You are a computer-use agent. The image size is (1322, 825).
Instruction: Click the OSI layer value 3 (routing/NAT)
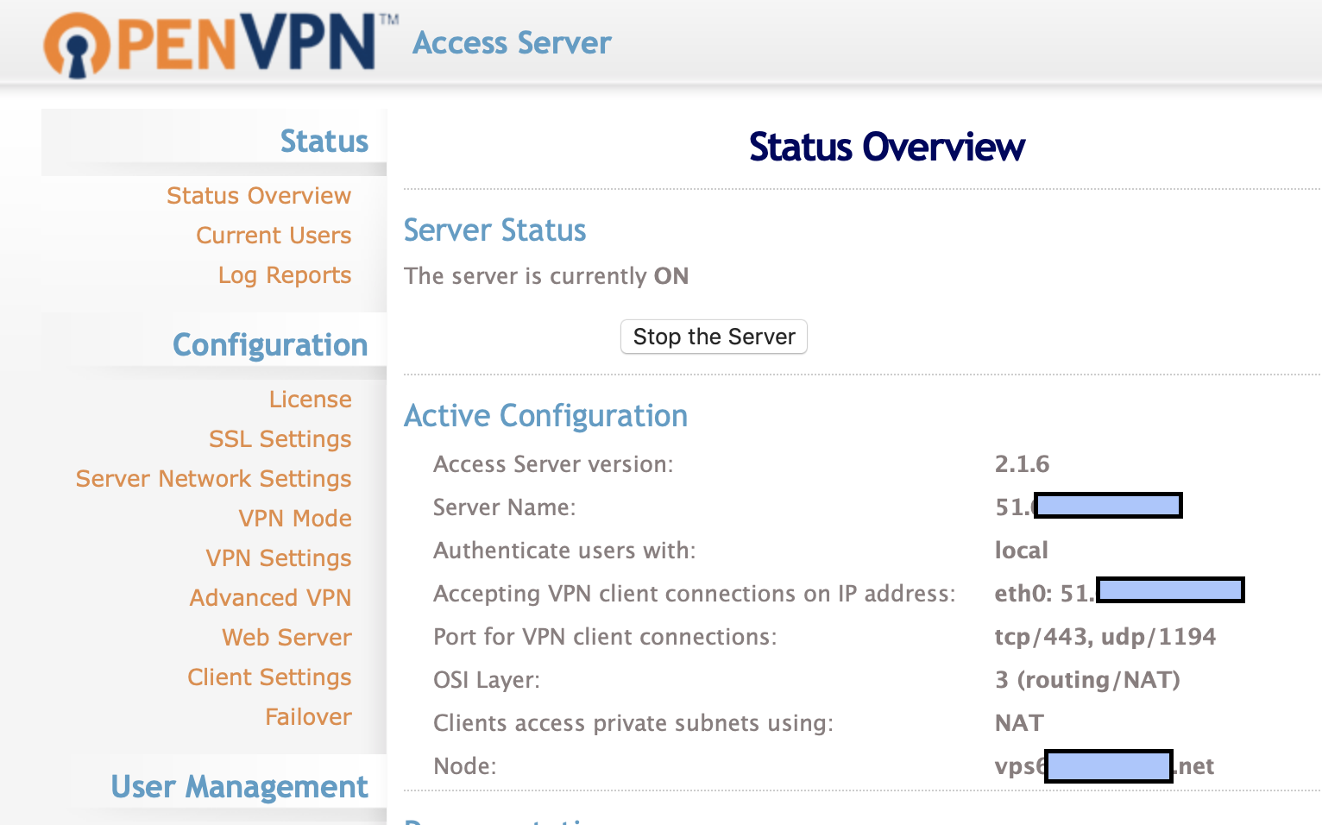[1087, 680]
